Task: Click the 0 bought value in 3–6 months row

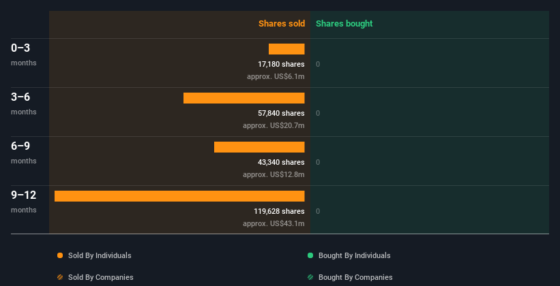Action: point(318,114)
